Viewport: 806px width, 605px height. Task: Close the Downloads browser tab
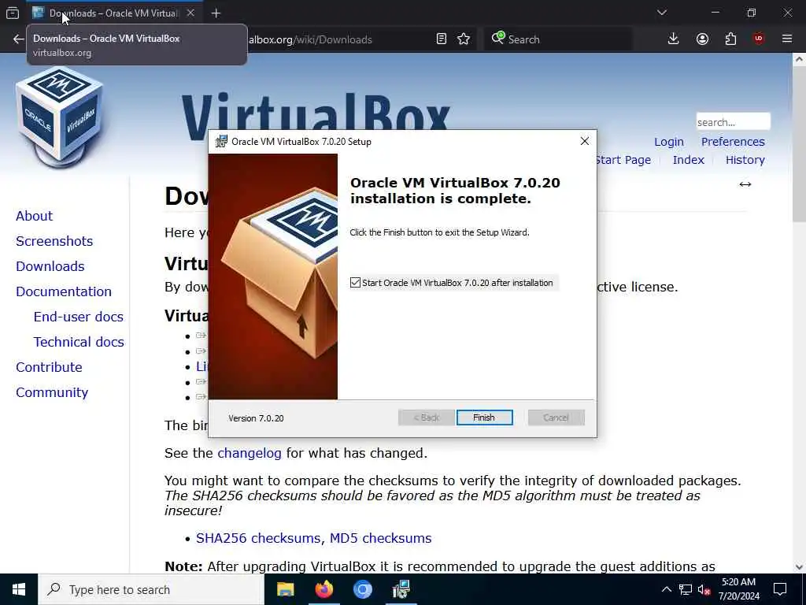tap(190, 13)
